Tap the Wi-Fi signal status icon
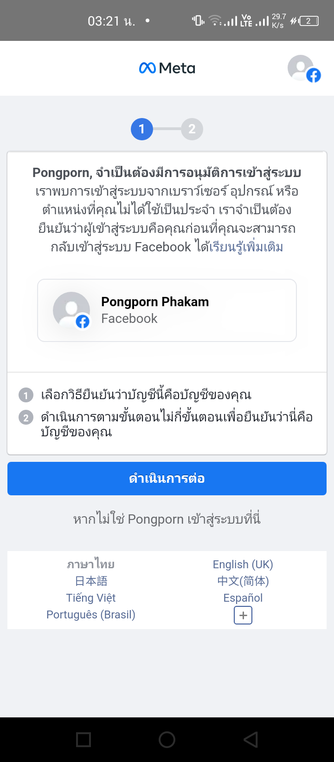Screen dimensions: 334x762 [x=215, y=20]
